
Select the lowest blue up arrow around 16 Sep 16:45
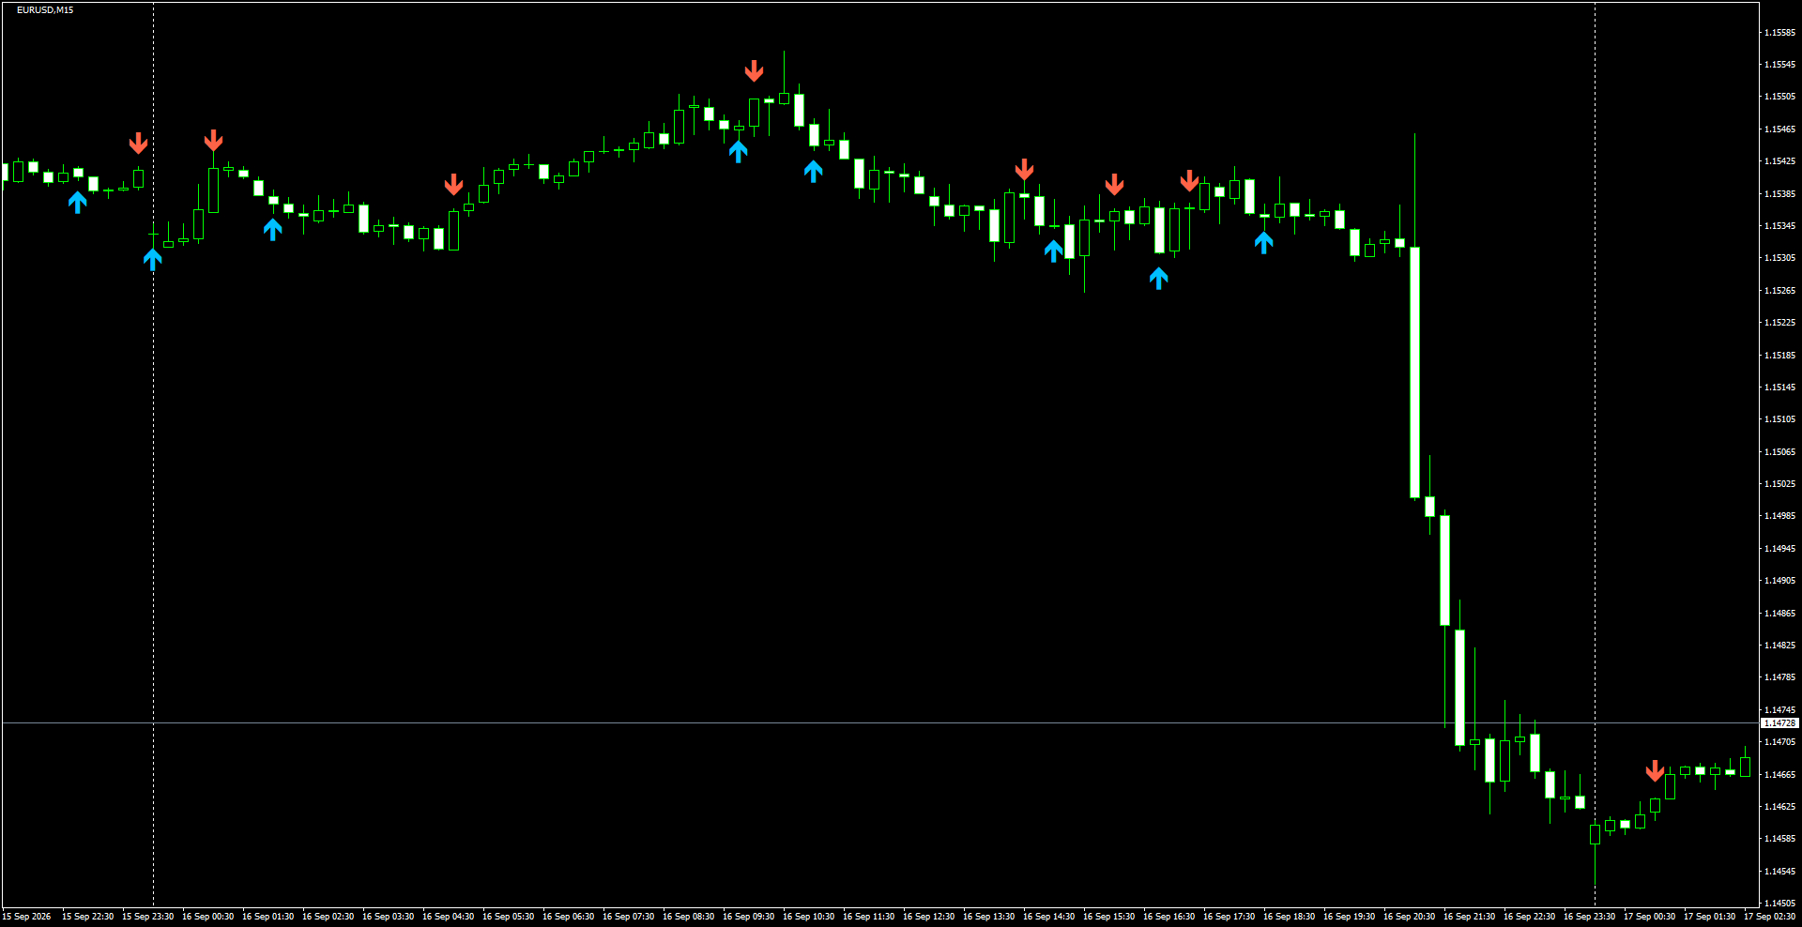click(1159, 278)
